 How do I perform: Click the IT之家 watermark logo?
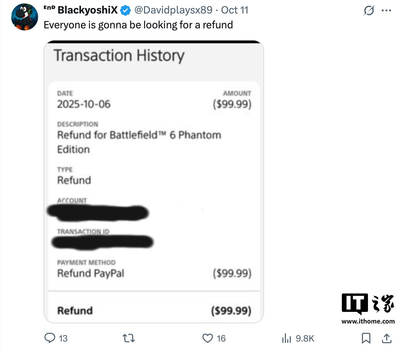pos(368,303)
